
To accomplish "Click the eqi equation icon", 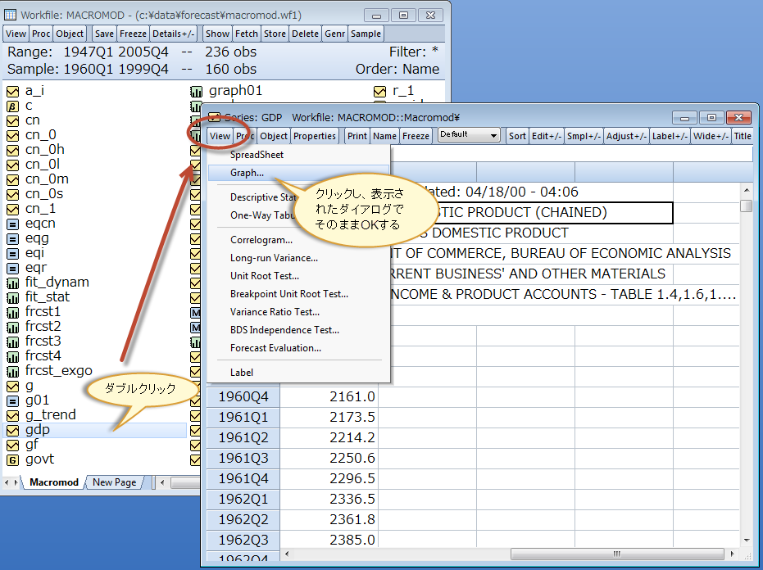I will (x=12, y=253).
